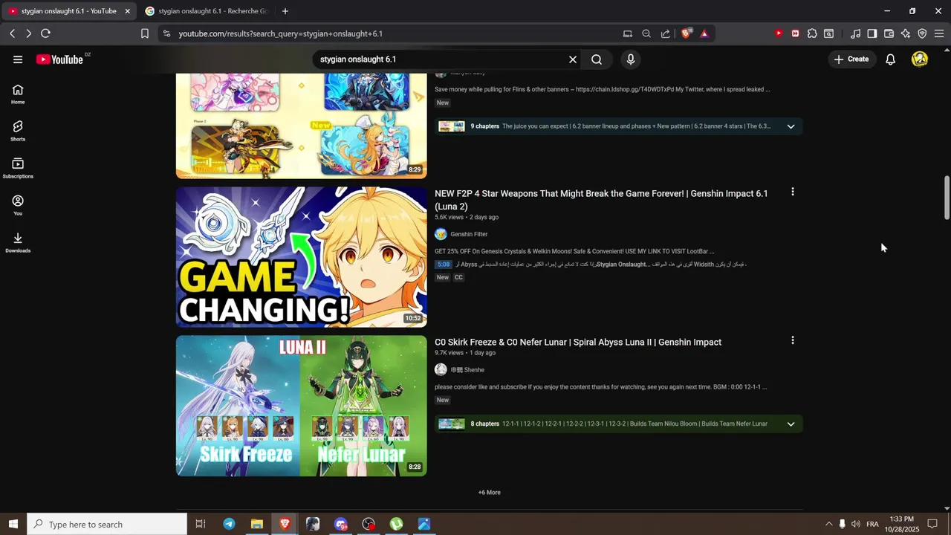Open Telegram from the taskbar

229,524
